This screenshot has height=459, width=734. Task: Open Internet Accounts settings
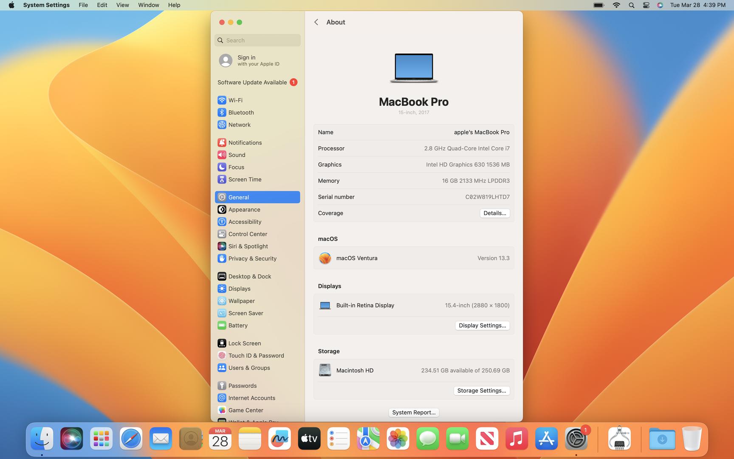[257, 398]
